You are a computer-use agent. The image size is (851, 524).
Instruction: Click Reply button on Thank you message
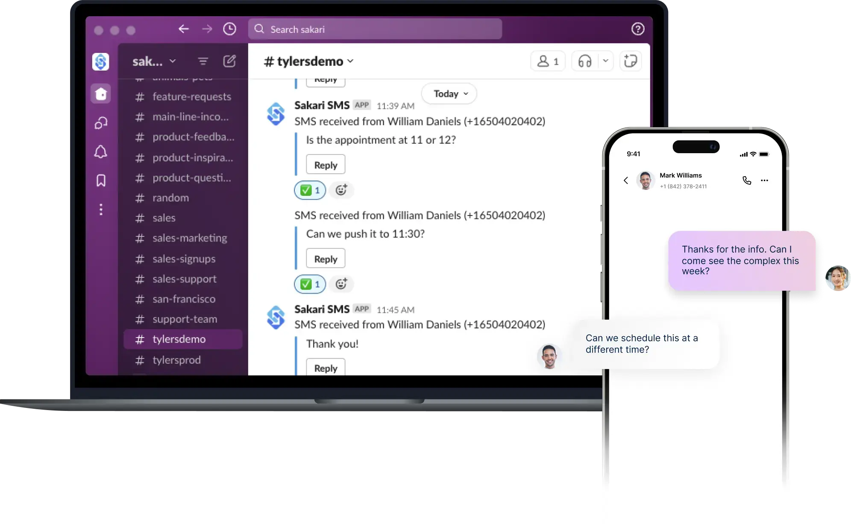[x=326, y=367]
